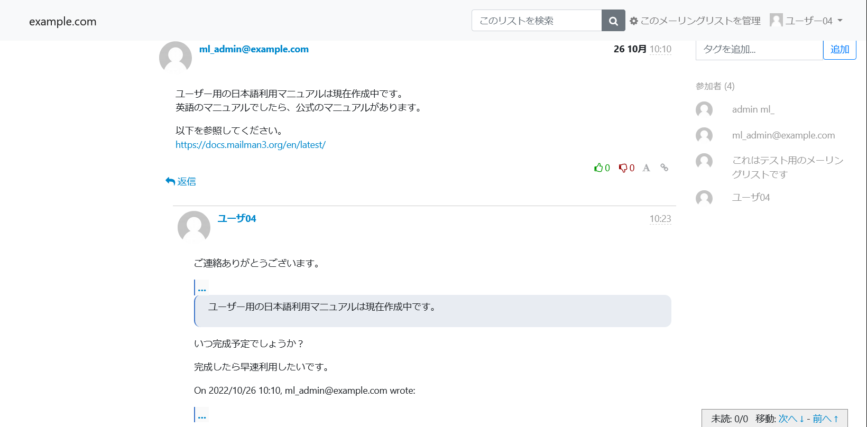Viewport: 867px width, 427px height.
Task: Click the 10:23 reply timestamp
Action: 660,219
